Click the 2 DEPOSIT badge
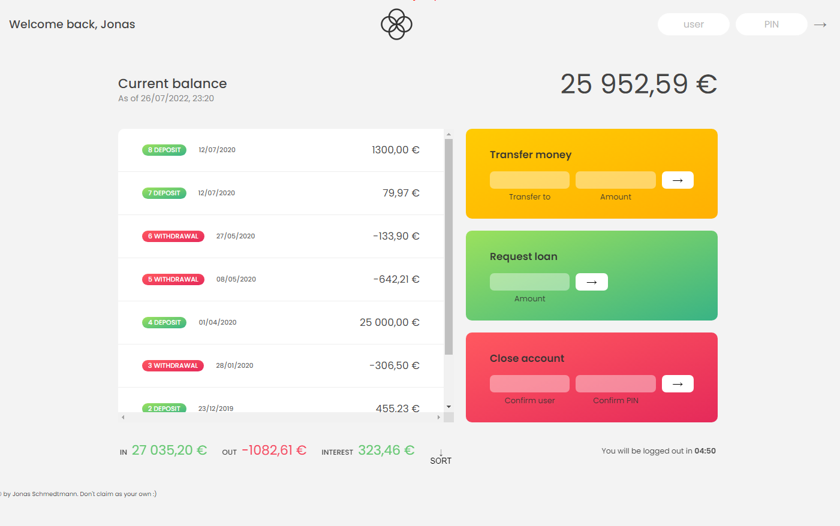840x526 pixels. pyautogui.click(x=164, y=408)
